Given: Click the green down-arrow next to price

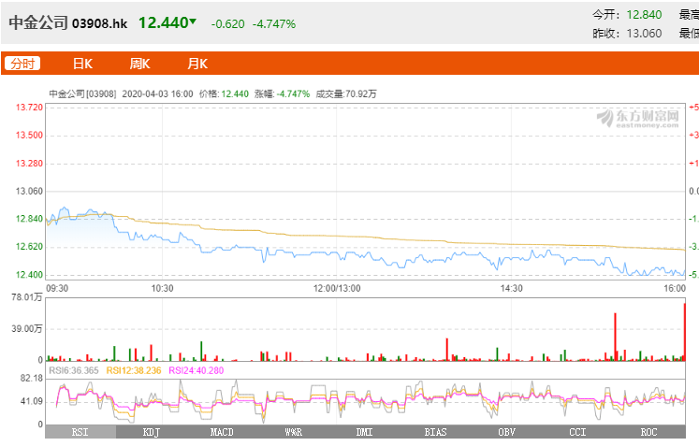Looking at the screenshot, I should click(x=193, y=21).
